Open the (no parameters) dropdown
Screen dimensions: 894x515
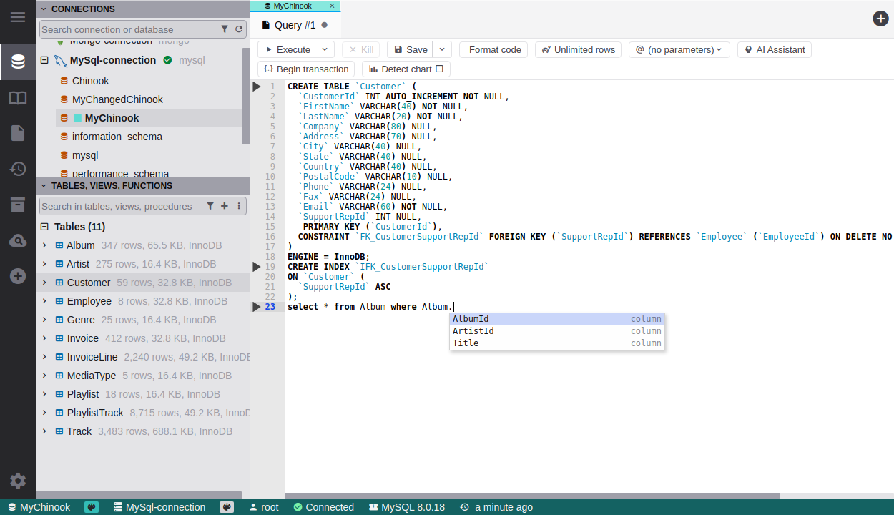679,49
